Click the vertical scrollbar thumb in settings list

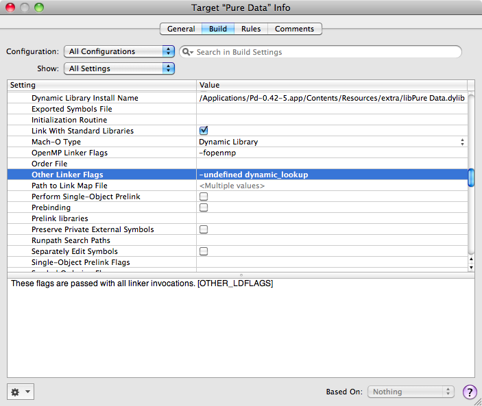pyautogui.click(x=471, y=177)
